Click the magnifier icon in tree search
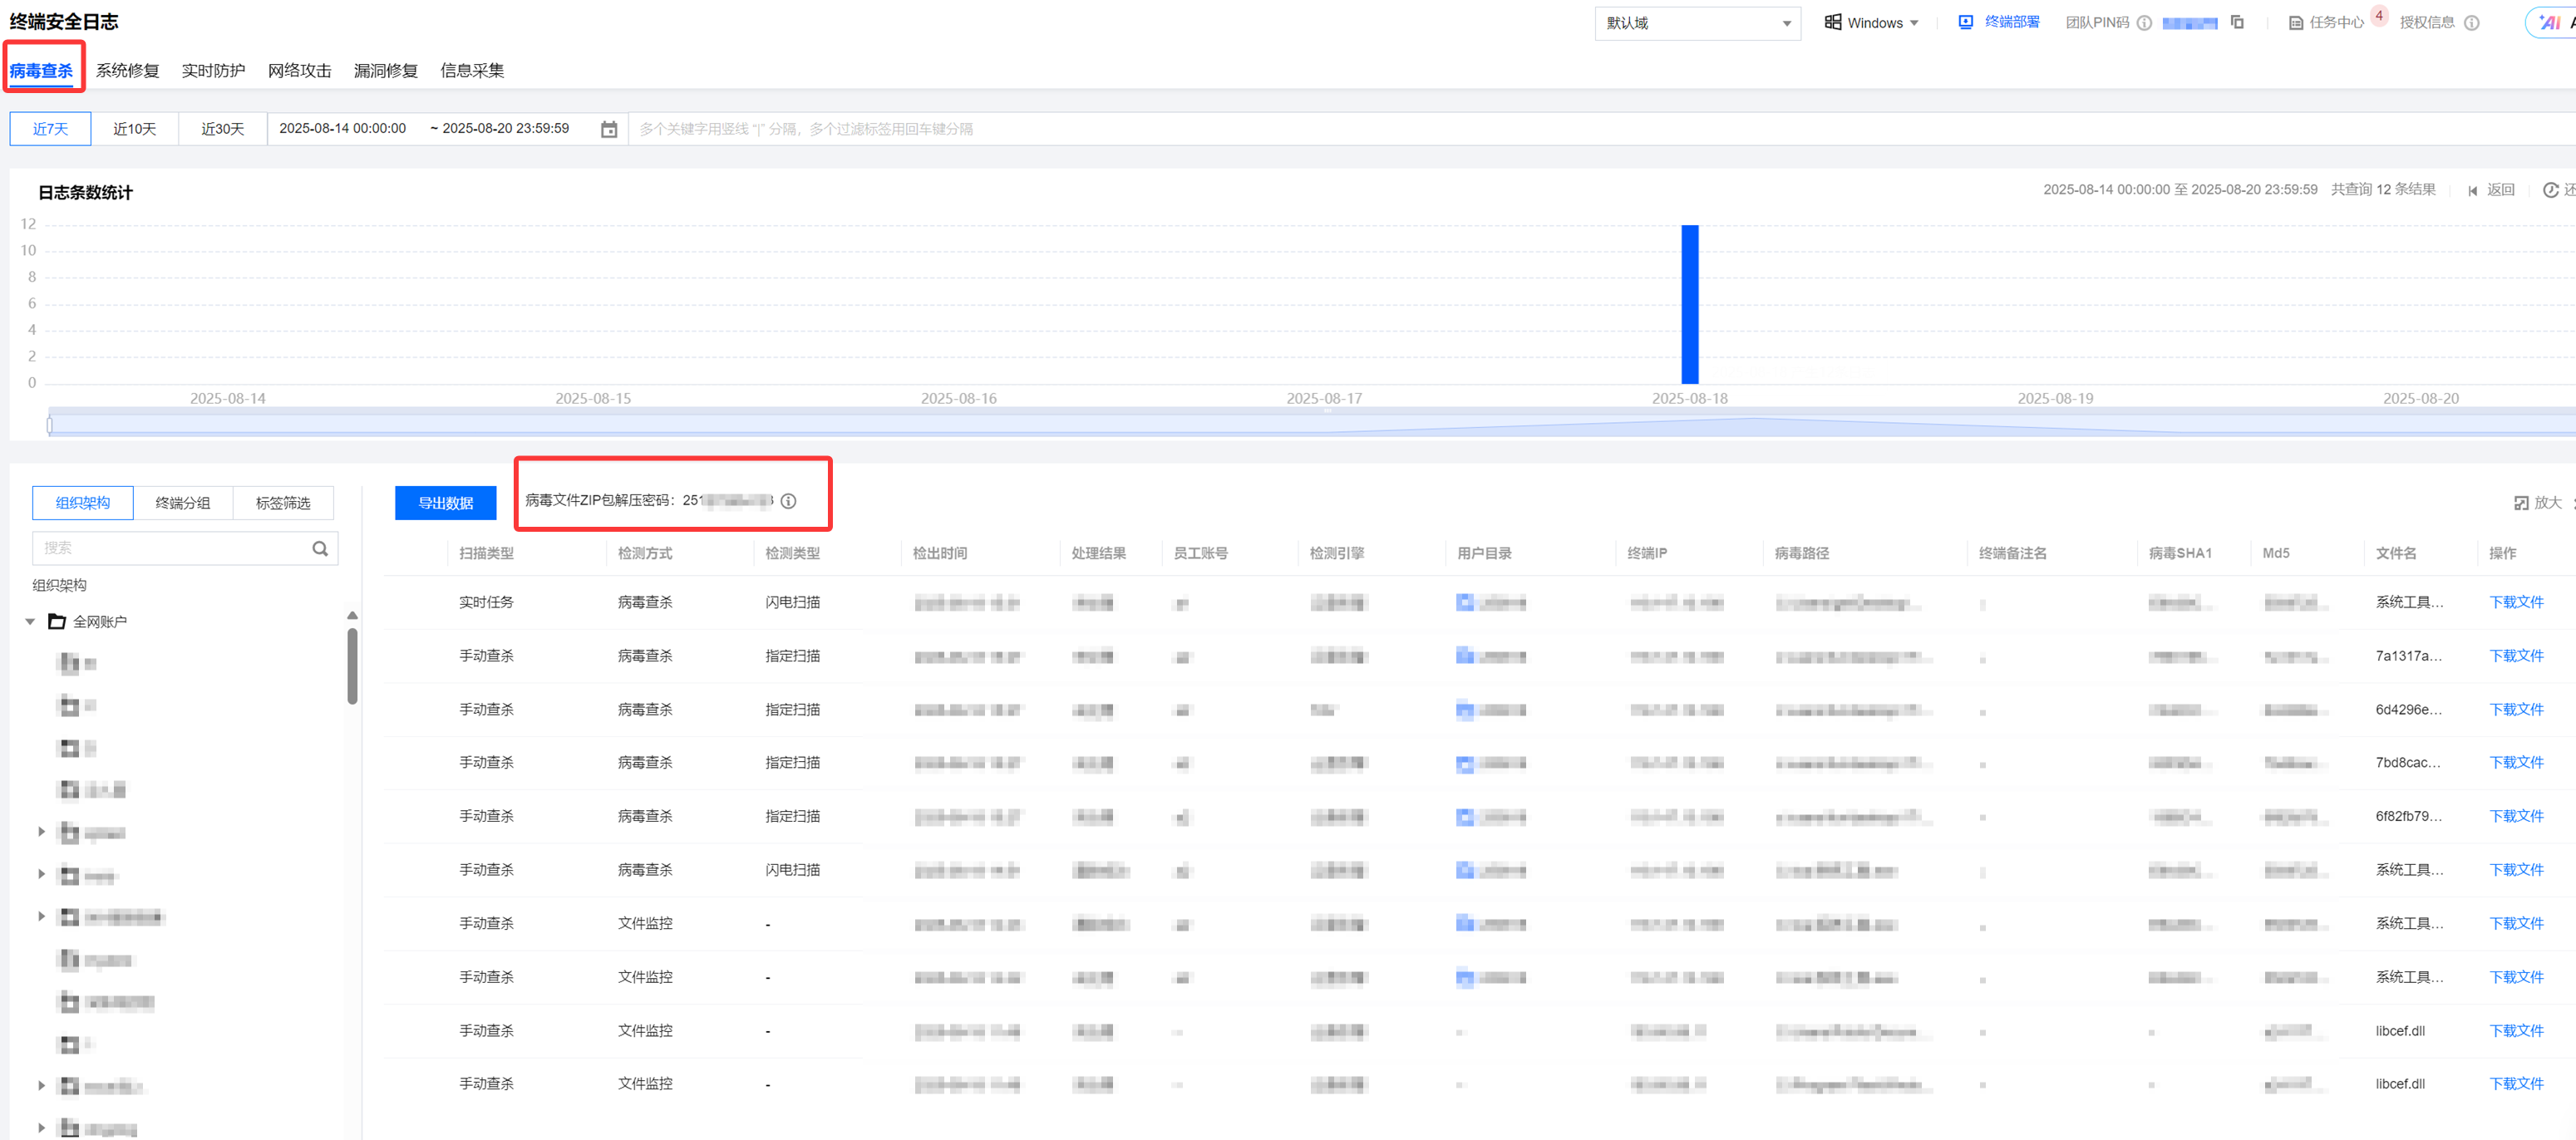This screenshot has height=1140, width=2576. [320, 548]
